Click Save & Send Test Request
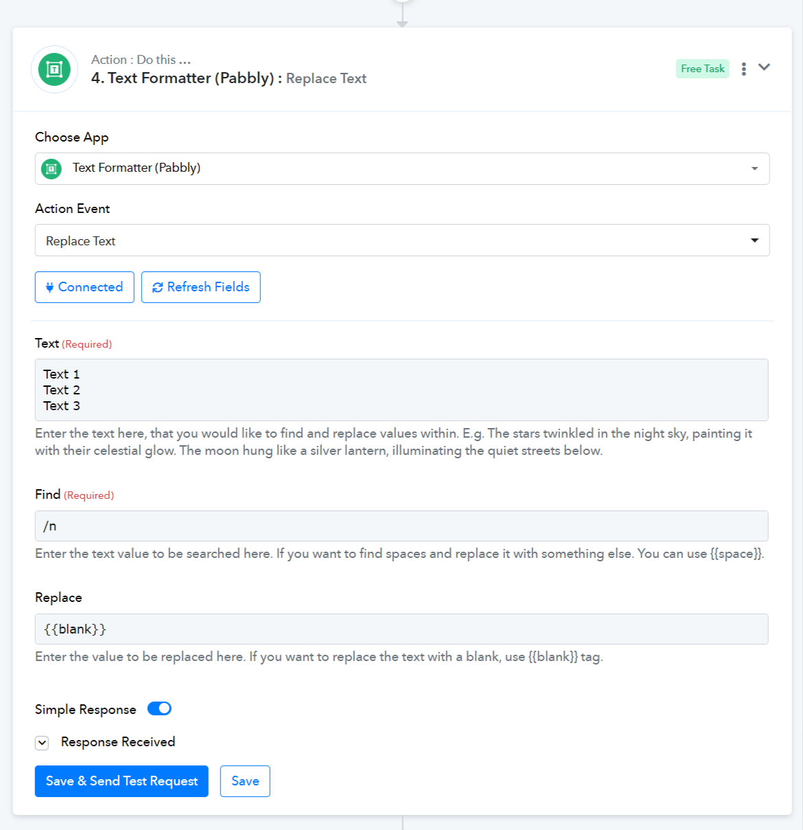 [121, 781]
